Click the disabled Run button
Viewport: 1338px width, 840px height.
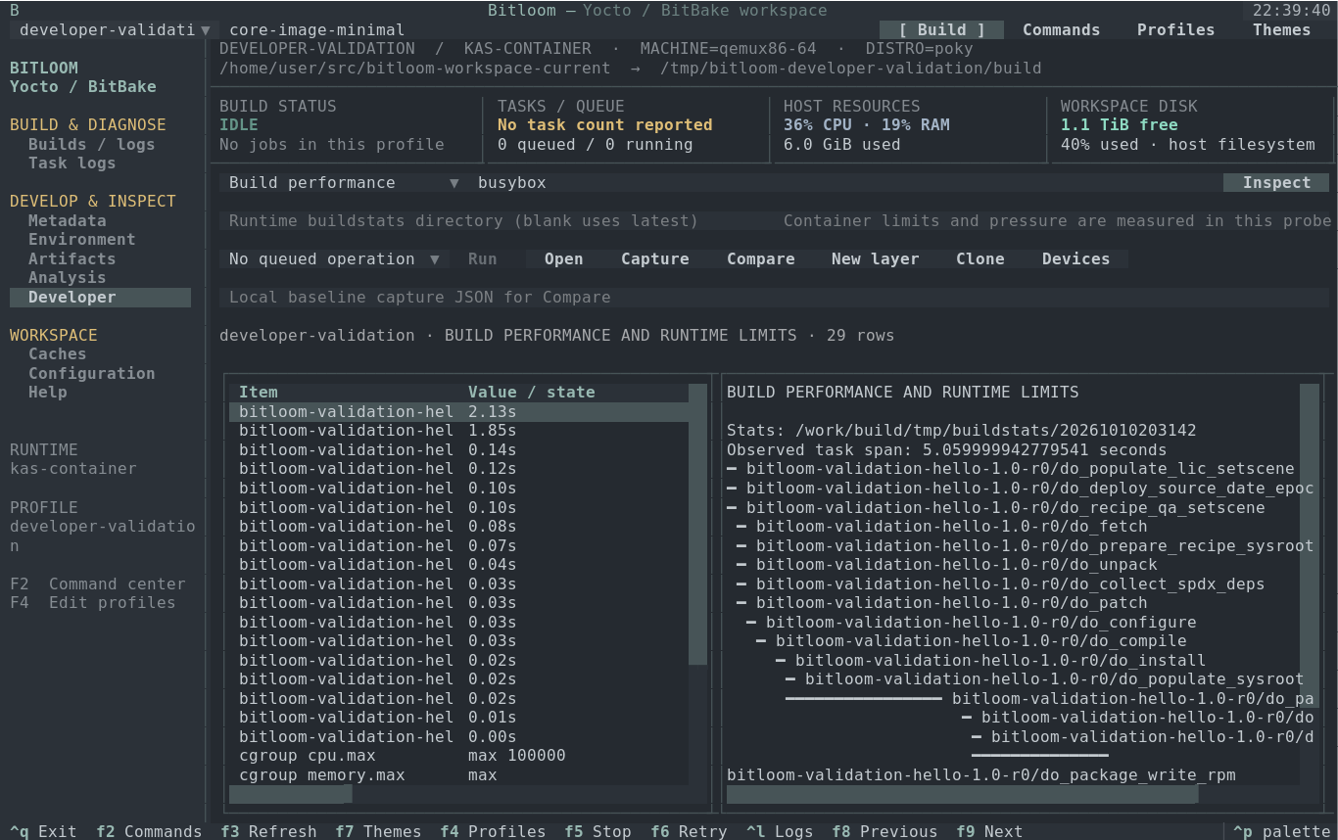[x=482, y=259]
